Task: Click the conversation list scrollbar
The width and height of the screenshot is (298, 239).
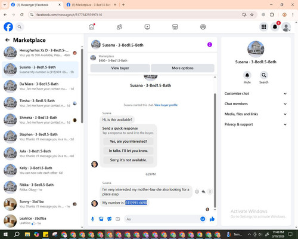Action: (82, 85)
